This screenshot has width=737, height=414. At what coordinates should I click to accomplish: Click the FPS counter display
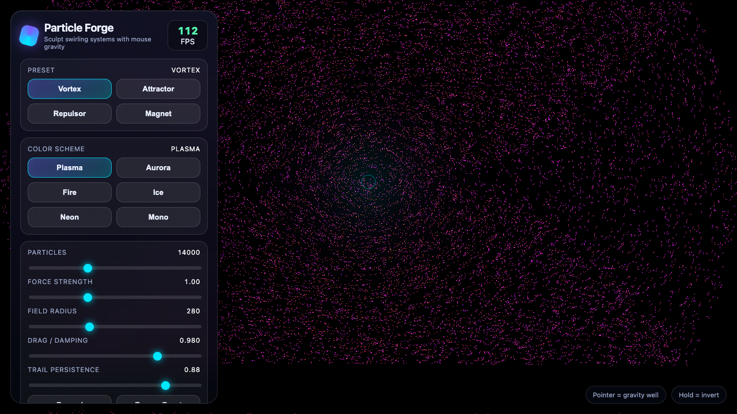tap(188, 36)
